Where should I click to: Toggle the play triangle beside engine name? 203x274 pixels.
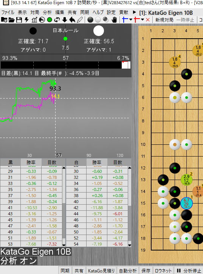(134, 12)
